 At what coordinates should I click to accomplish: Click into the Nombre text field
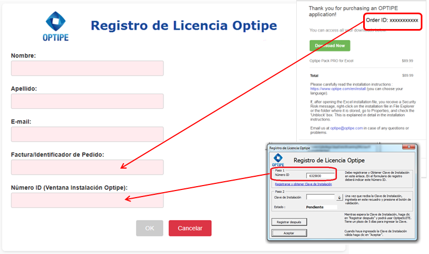87,68
